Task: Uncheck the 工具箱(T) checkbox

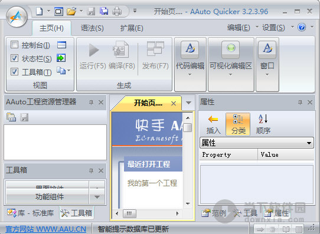Action: tap(14, 71)
